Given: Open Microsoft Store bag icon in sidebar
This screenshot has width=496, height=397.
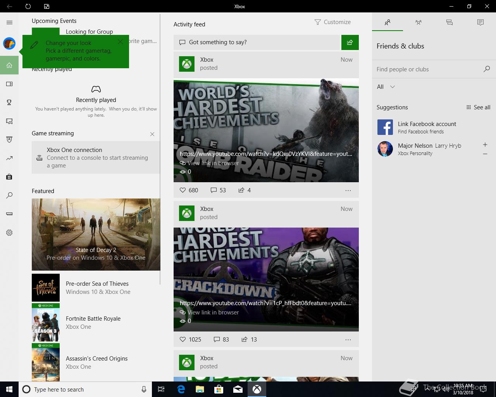Looking at the screenshot, I should tap(9, 177).
